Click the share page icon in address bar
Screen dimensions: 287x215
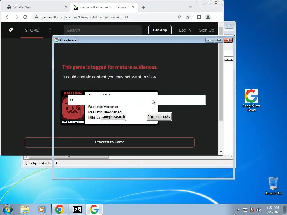[179, 17]
